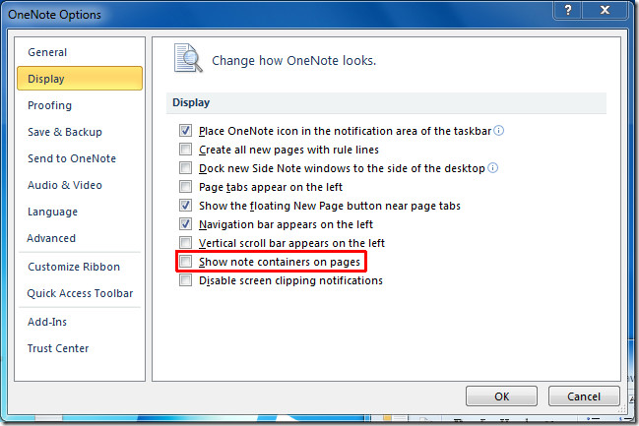This screenshot has height=426, width=639.
Task: Check Dock new Side Note windows option
Action: pyautogui.click(x=185, y=168)
